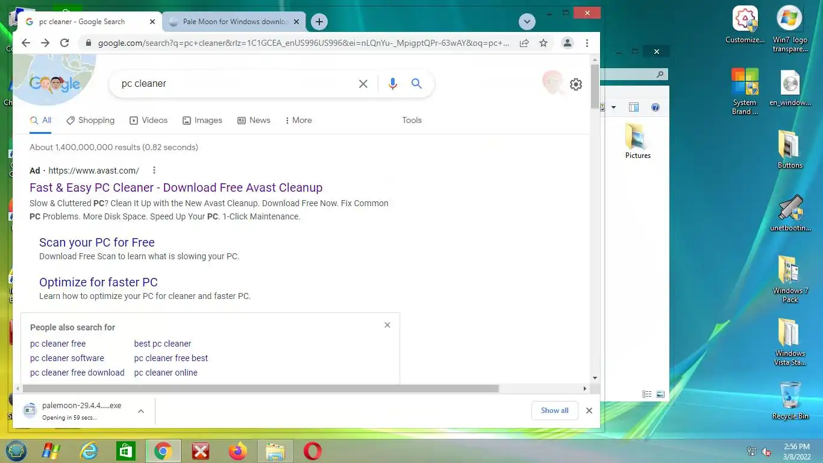Search best pc cleaner suggestion
The width and height of the screenshot is (823, 463).
click(x=163, y=344)
